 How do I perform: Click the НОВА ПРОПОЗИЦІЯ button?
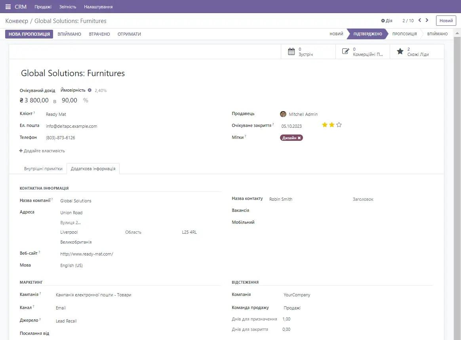point(29,34)
